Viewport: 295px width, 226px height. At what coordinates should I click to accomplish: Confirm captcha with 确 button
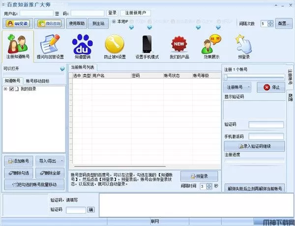pos(91,210)
